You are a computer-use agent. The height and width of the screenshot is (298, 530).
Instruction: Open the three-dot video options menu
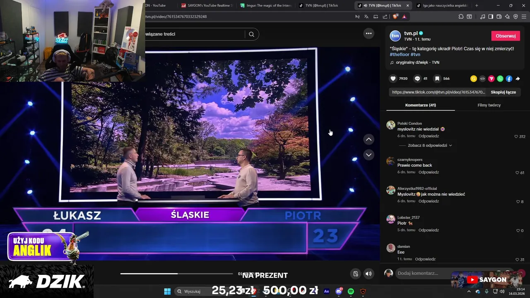click(x=369, y=34)
